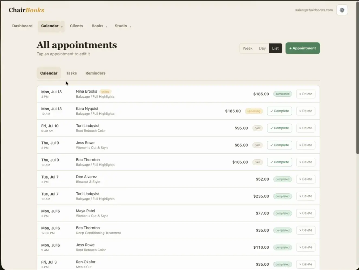The image size is (359, 270).
Task: Delete Bea Thornton Deep Conditioning appointment
Action: click(306, 230)
